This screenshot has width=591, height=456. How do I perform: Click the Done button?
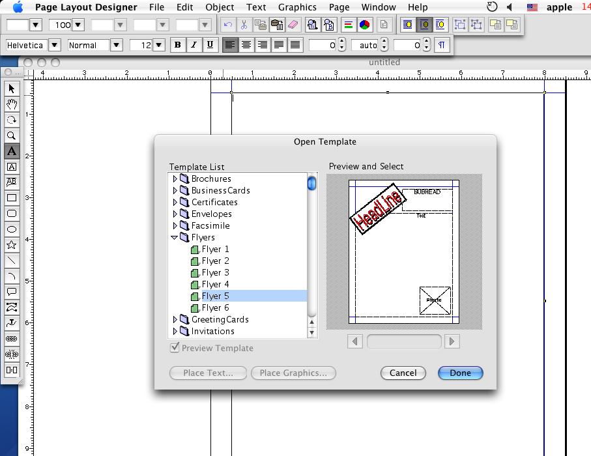pos(460,373)
